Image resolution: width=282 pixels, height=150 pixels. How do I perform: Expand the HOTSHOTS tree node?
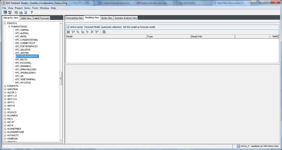tap(5, 135)
